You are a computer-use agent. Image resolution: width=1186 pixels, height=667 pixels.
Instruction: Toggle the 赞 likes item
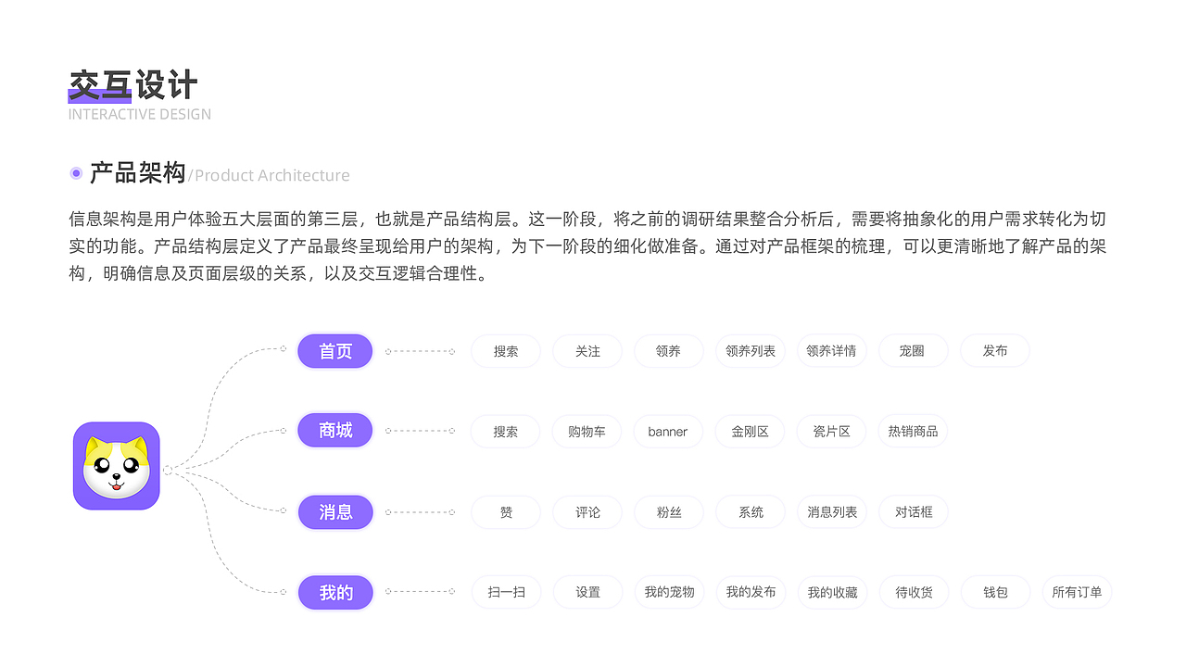pyautogui.click(x=505, y=511)
